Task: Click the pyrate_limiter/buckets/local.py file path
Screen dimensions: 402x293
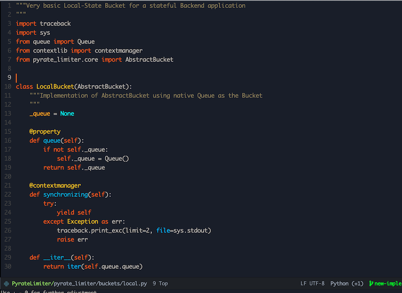Action: pyautogui.click(x=100, y=284)
